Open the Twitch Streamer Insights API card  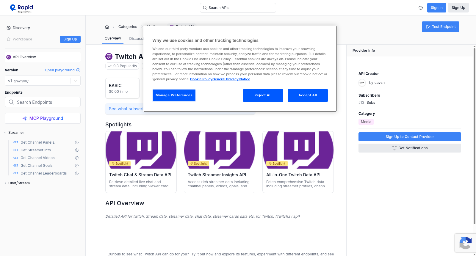click(220, 162)
